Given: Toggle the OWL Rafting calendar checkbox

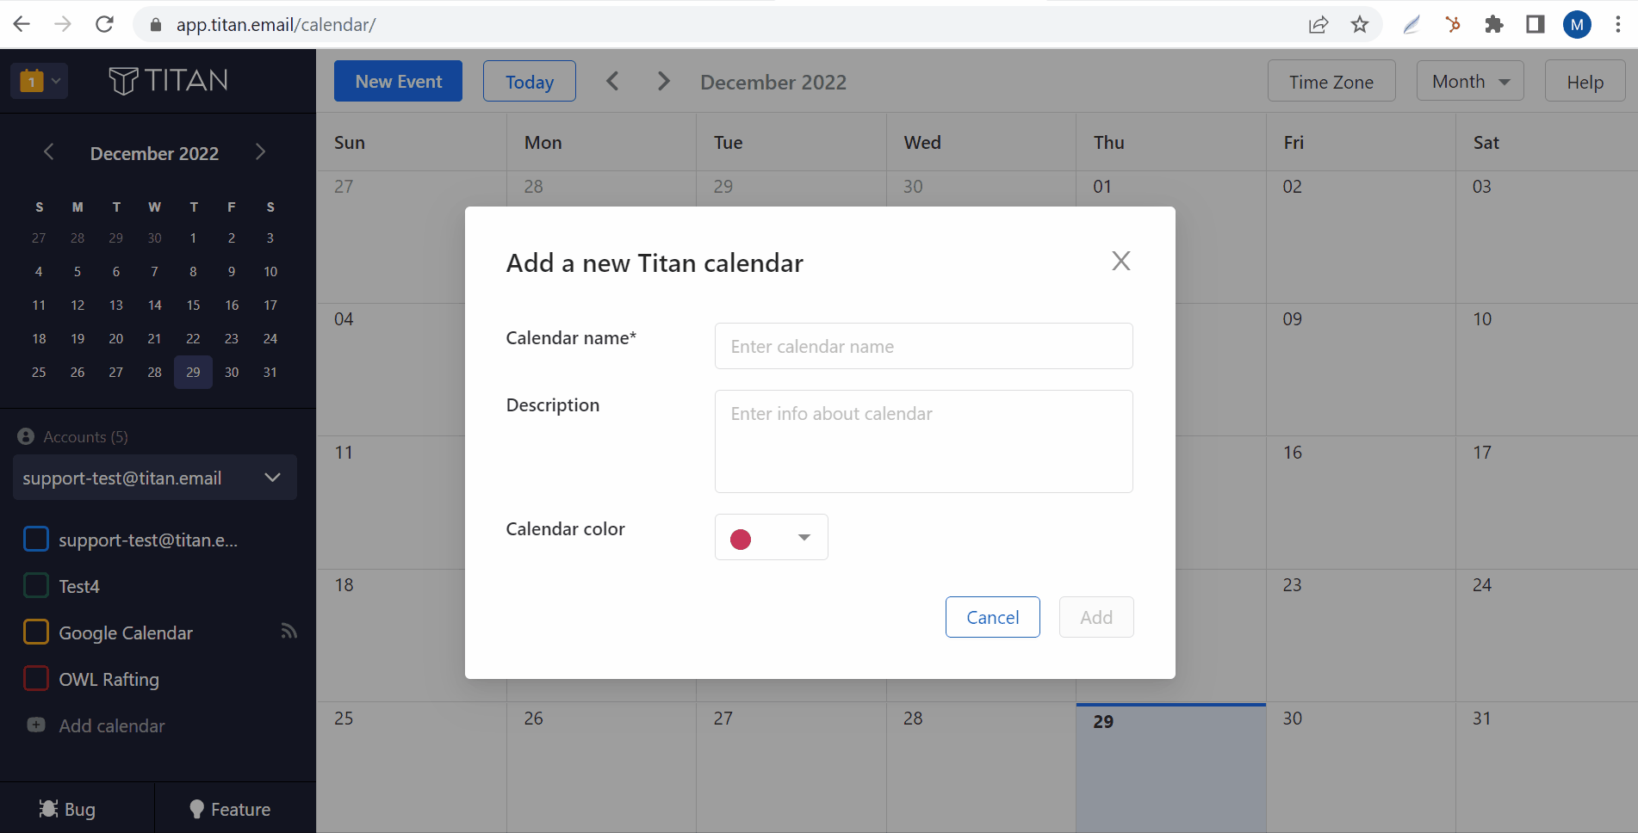Looking at the screenshot, I should (x=36, y=678).
